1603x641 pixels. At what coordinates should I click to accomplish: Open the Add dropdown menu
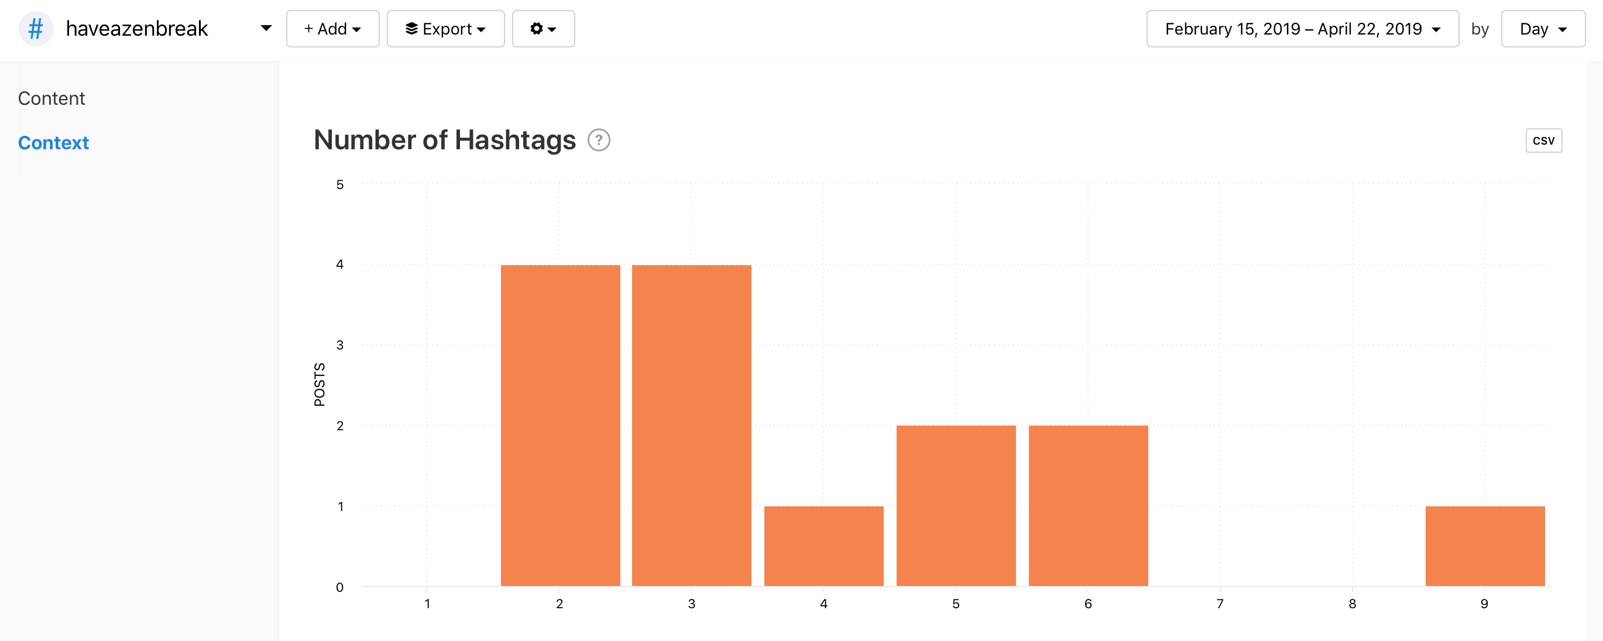[x=332, y=29]
